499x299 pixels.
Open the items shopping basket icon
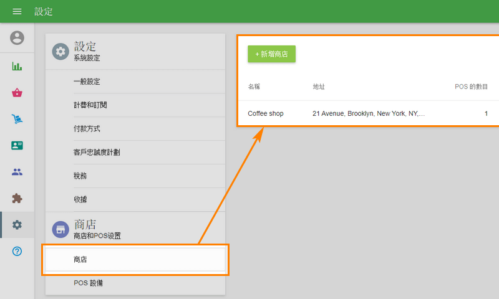click(x=17, y=93)
